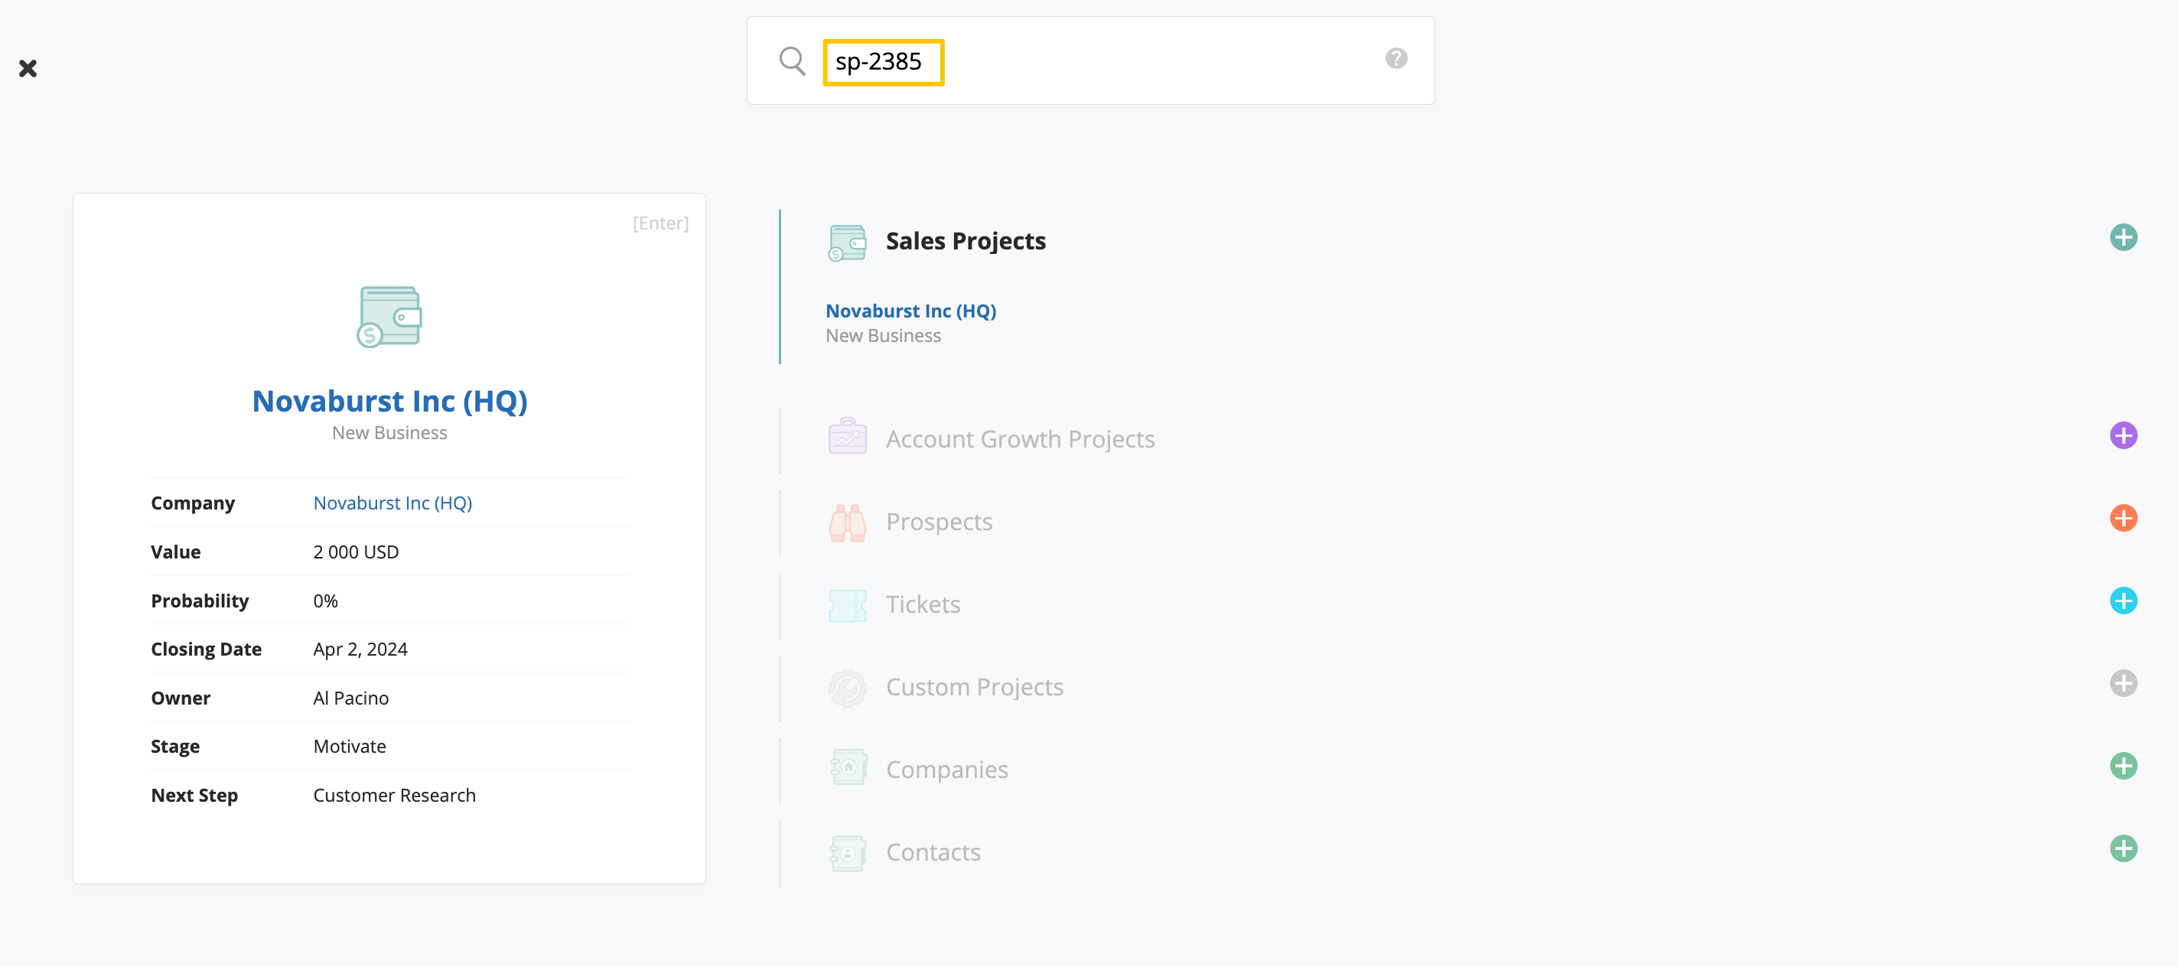Image resolution: width=2179 pixels, height=967 pixels.
Task: Click the [Enter] hint in the preview card
Action: pyautogui.click(x=660, y=223)
